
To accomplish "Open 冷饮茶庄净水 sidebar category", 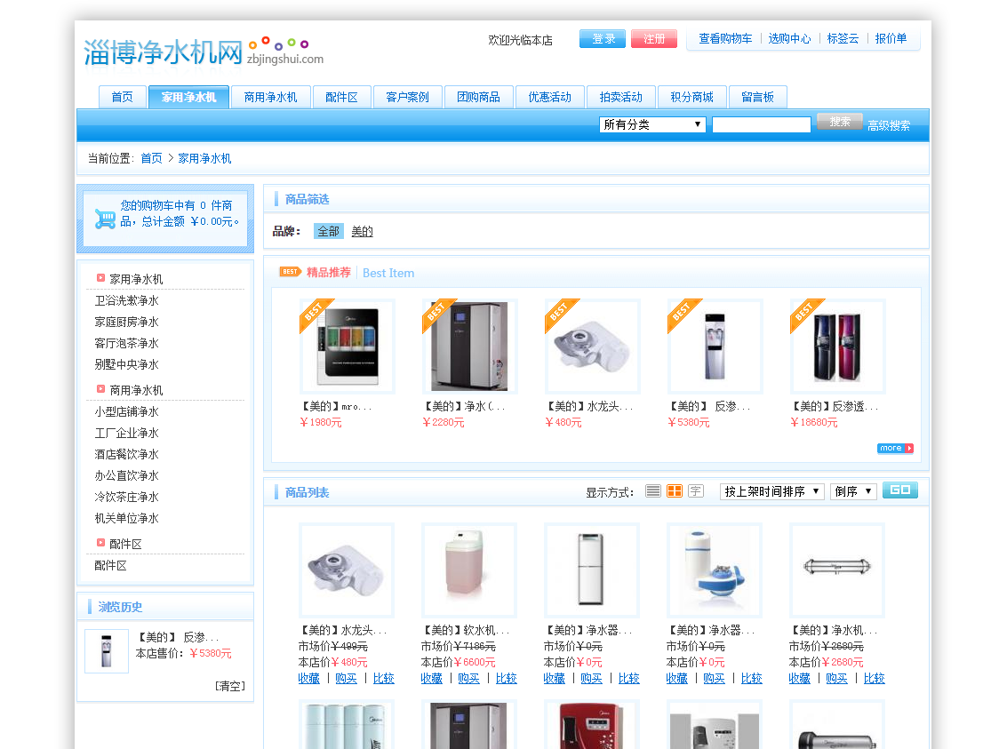I will (x=126, y=497).
